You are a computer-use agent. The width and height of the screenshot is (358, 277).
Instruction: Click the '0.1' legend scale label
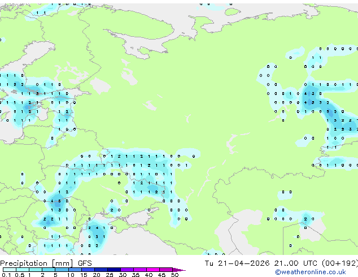(x=6, y=275)
